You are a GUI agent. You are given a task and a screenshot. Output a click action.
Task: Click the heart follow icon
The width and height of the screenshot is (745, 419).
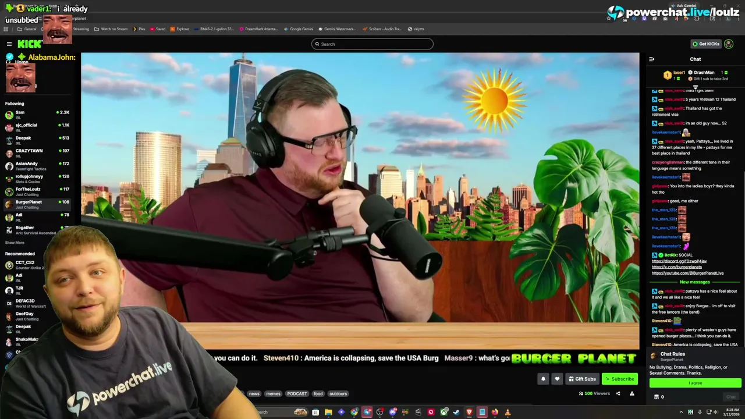coord(557,379)
